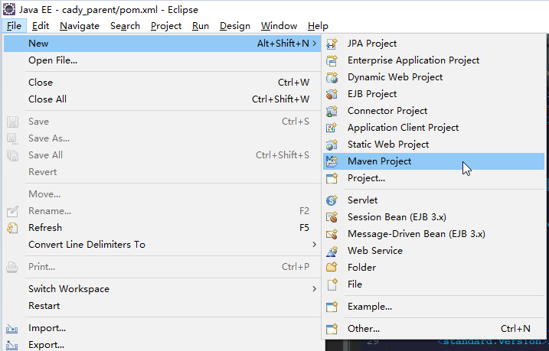Select Session Bean (EJB 3.x)
Screen dimensions: 549x351
434,217
